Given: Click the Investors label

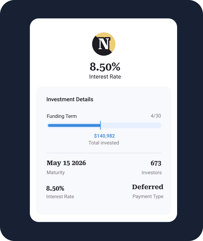Looking at the screenshot, I should (x=151, y=173).
